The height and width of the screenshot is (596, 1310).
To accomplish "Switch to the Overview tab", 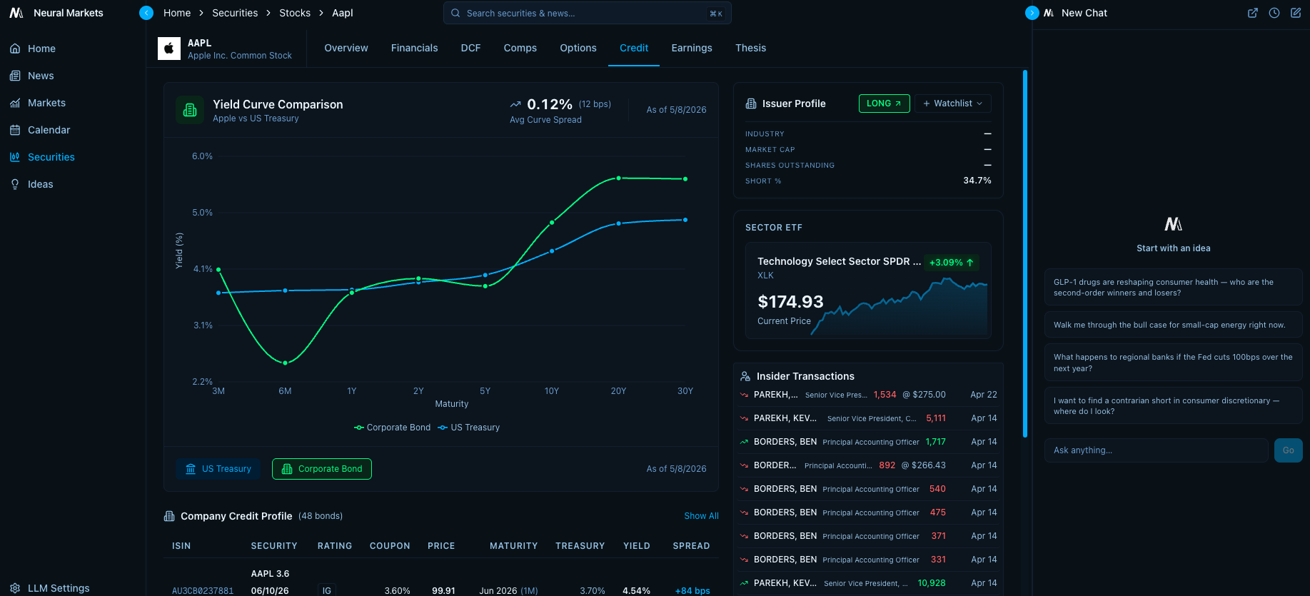I will tap(346, 48).
